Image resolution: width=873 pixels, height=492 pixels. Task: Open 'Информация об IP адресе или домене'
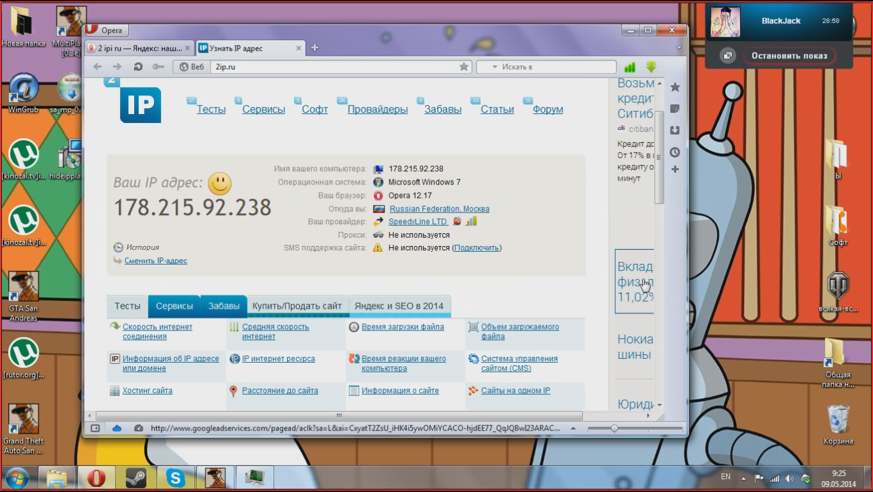click(171, 364)
